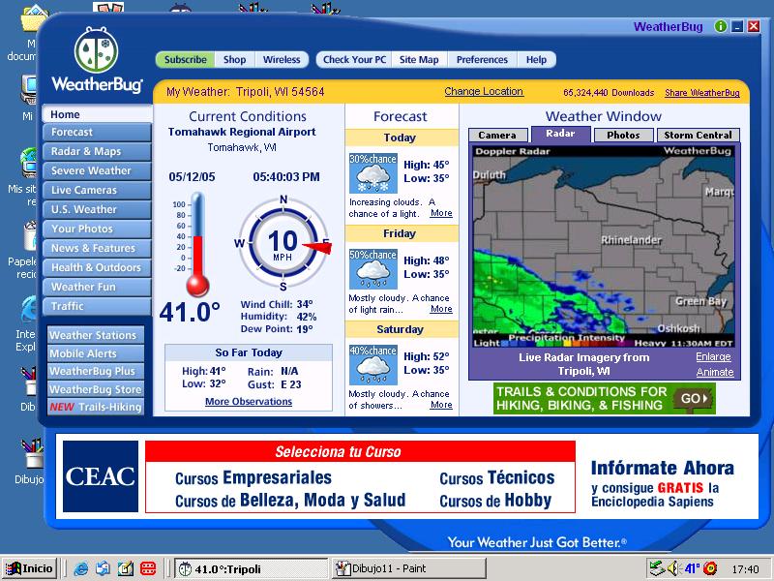Open Health & Outdoors in the sidebar
Viewport: 774px width, 581px height.
click(x=97, y=267)
